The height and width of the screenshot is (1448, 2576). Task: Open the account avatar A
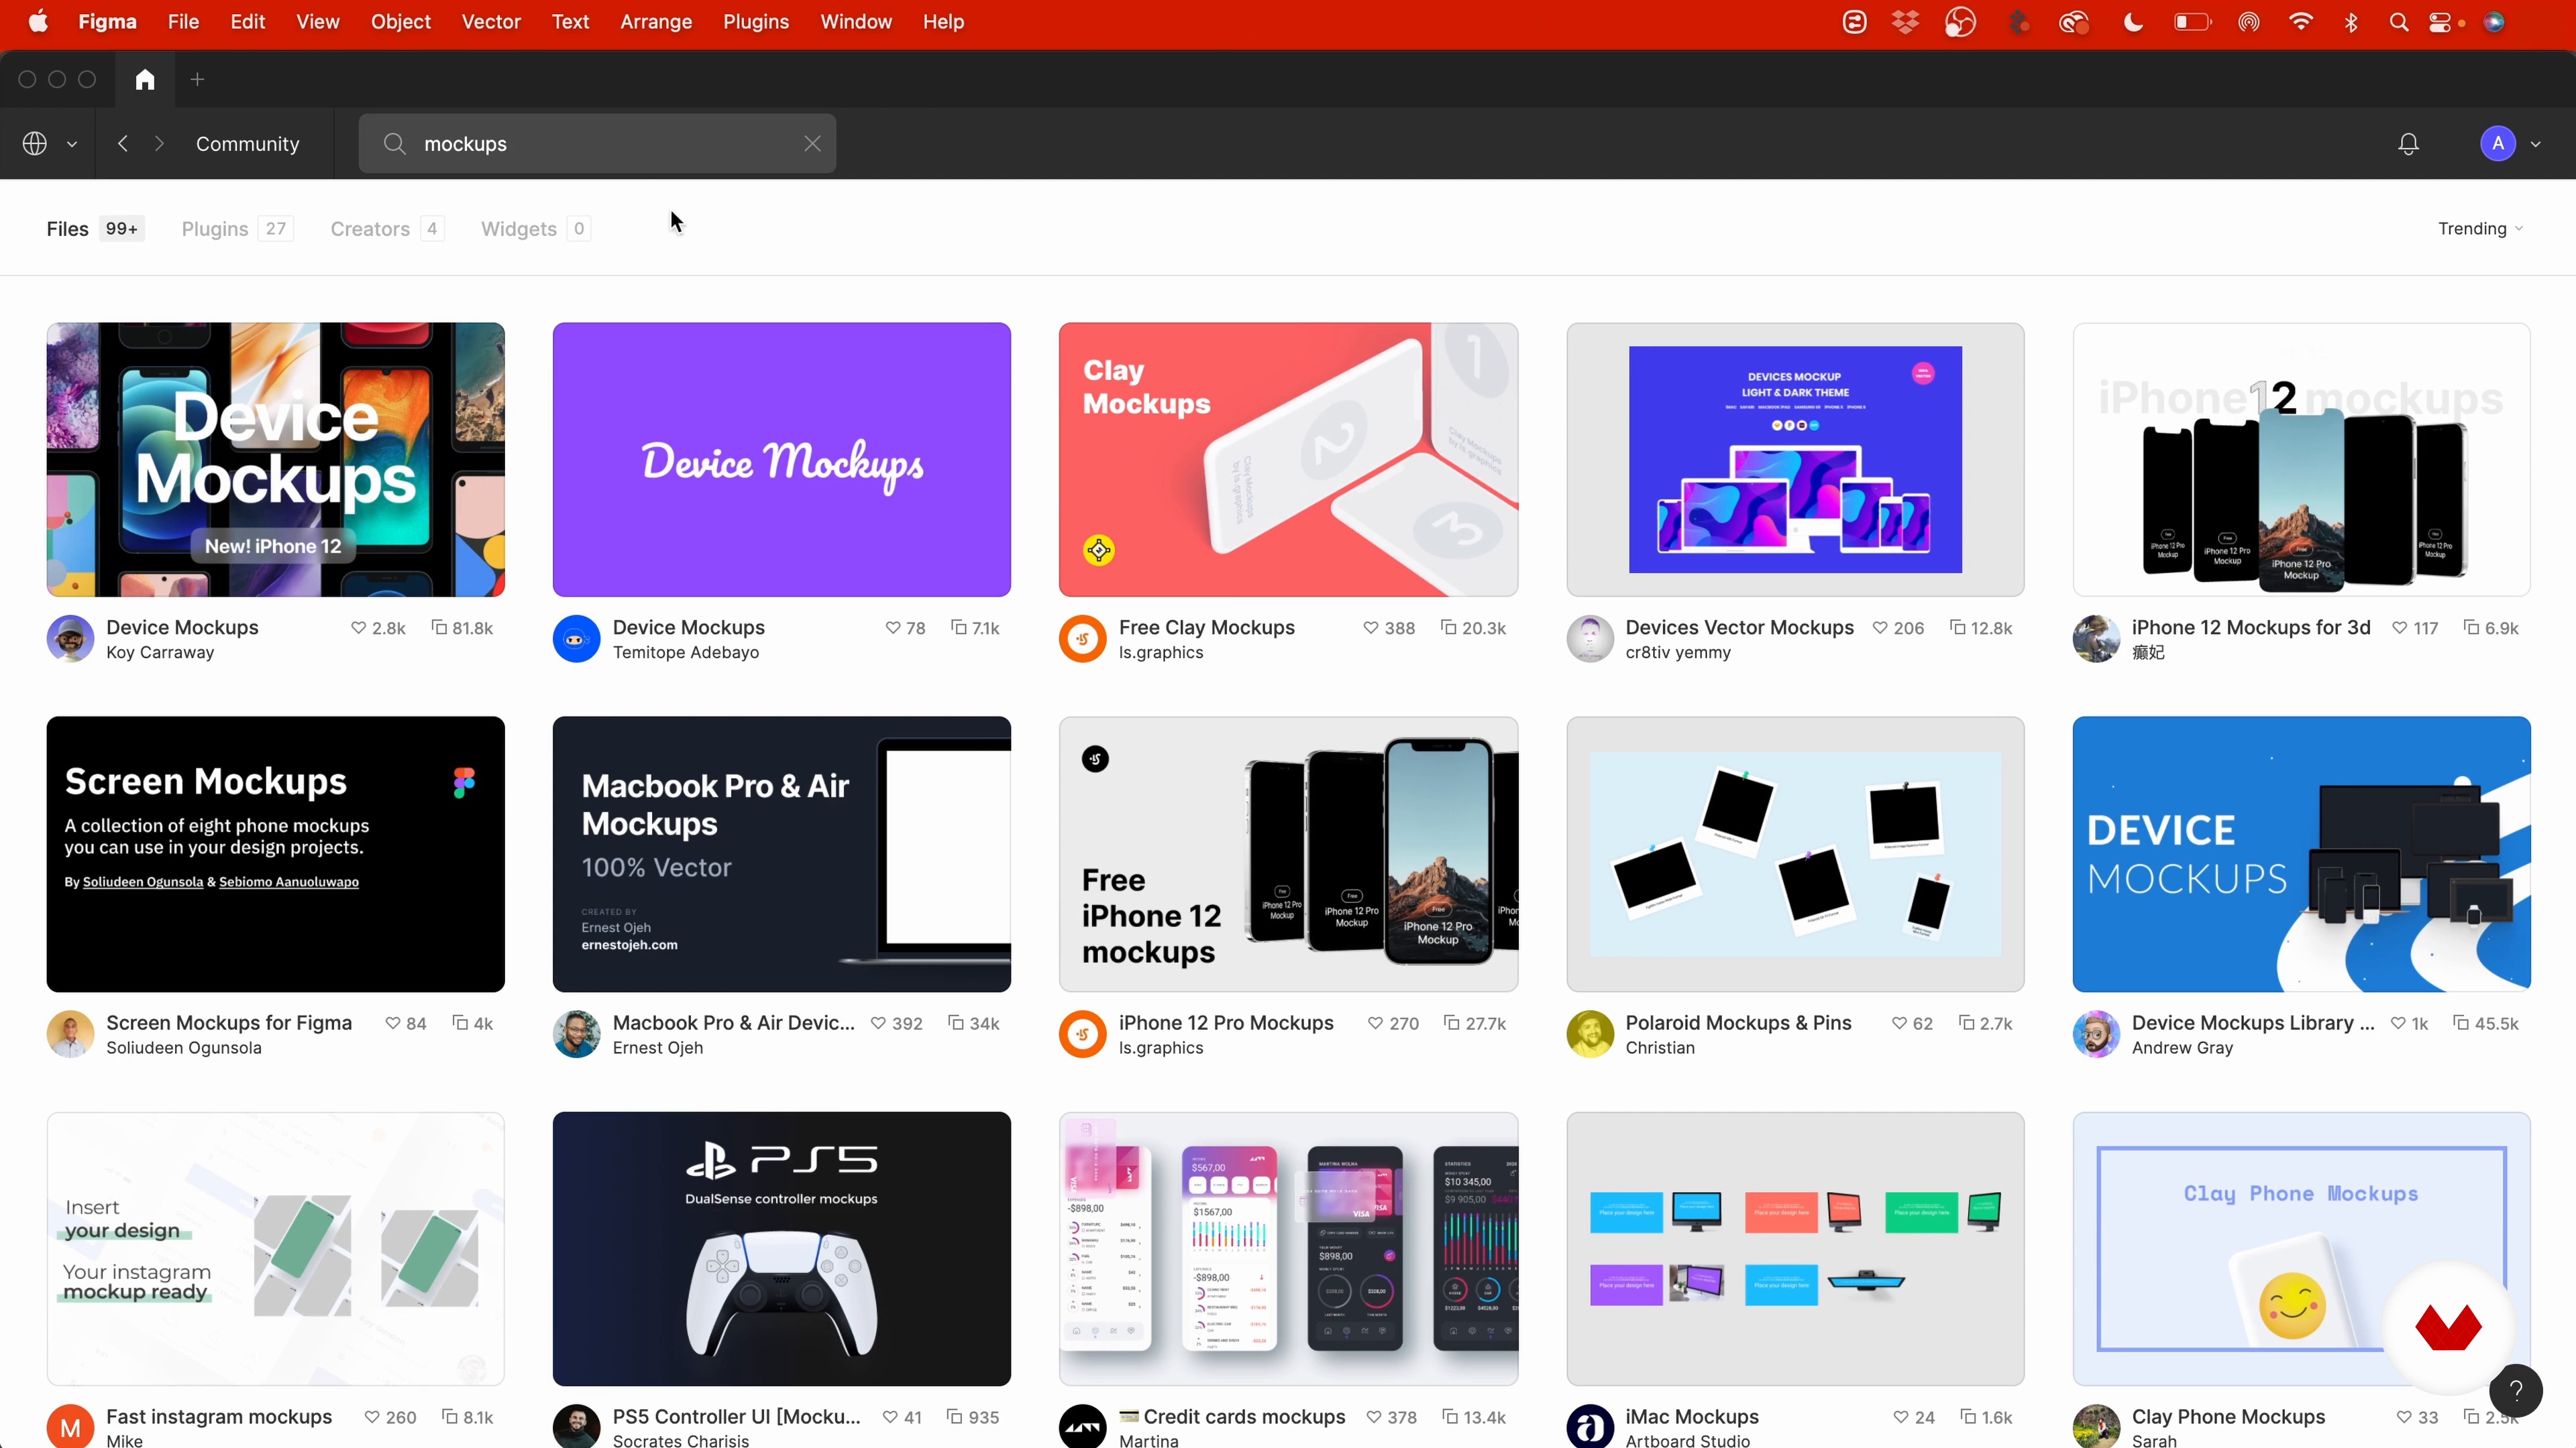pyautogui.click(x=2498, y=144)
